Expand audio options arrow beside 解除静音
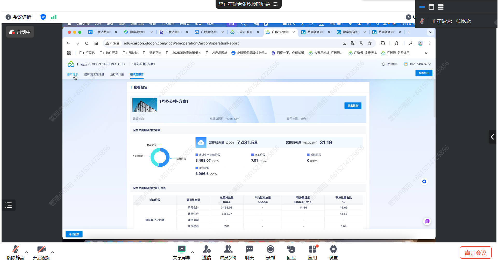This screenshot has width=498, height=260. 27,252
